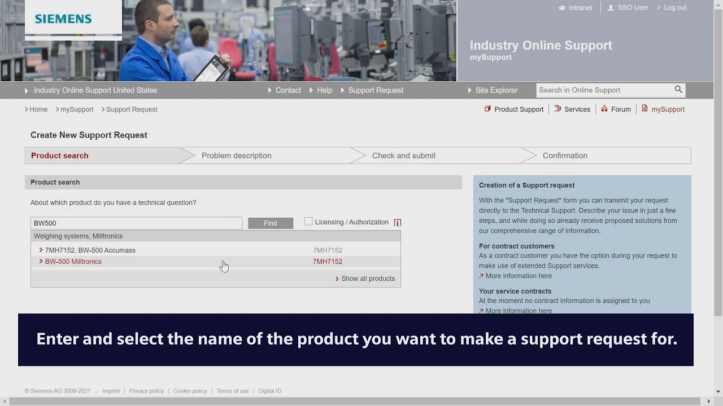Click the scroll left arrow
Screen dimensions: 723x406
pos(5,401)
